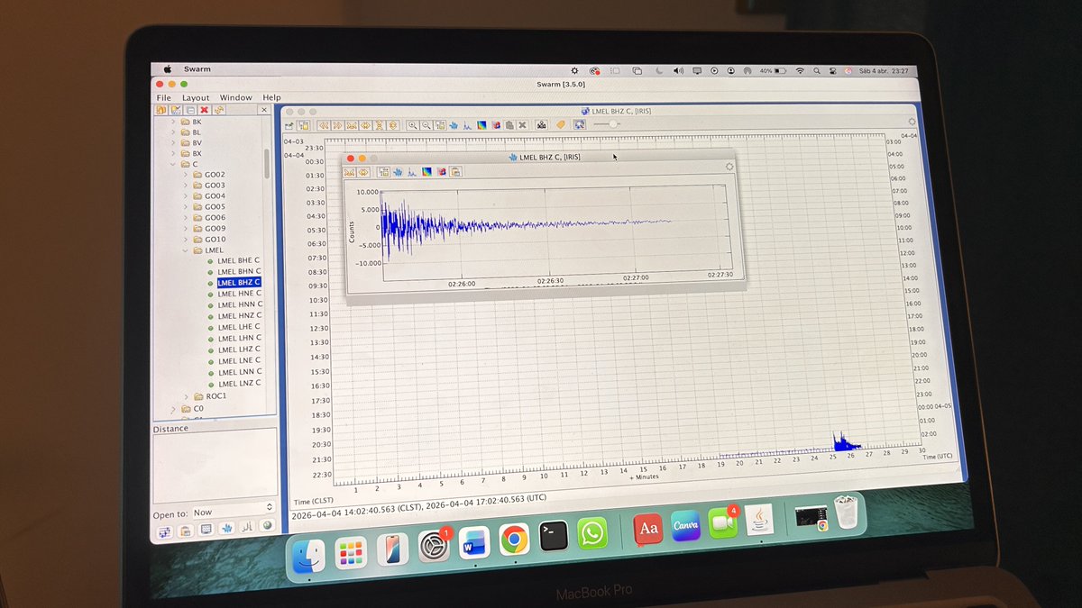Click the save image icon at helicorder toolbar start
Image resolution: width=1082 pixels, height=608 pixels.
[x=289, y=126]
